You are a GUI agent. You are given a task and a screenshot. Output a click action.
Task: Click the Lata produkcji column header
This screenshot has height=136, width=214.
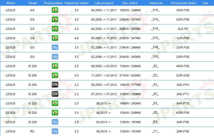(104, 3)
